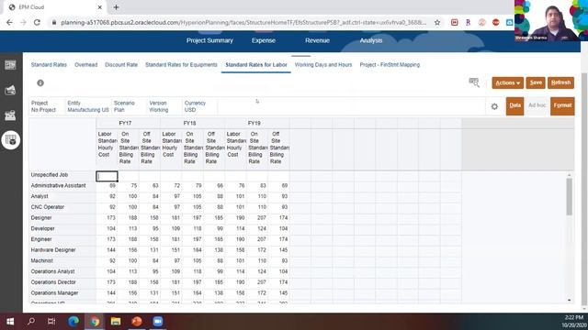Screen dimensions: 588x330
Task: Change the Currency USD member
Action: tap(195, 106)
